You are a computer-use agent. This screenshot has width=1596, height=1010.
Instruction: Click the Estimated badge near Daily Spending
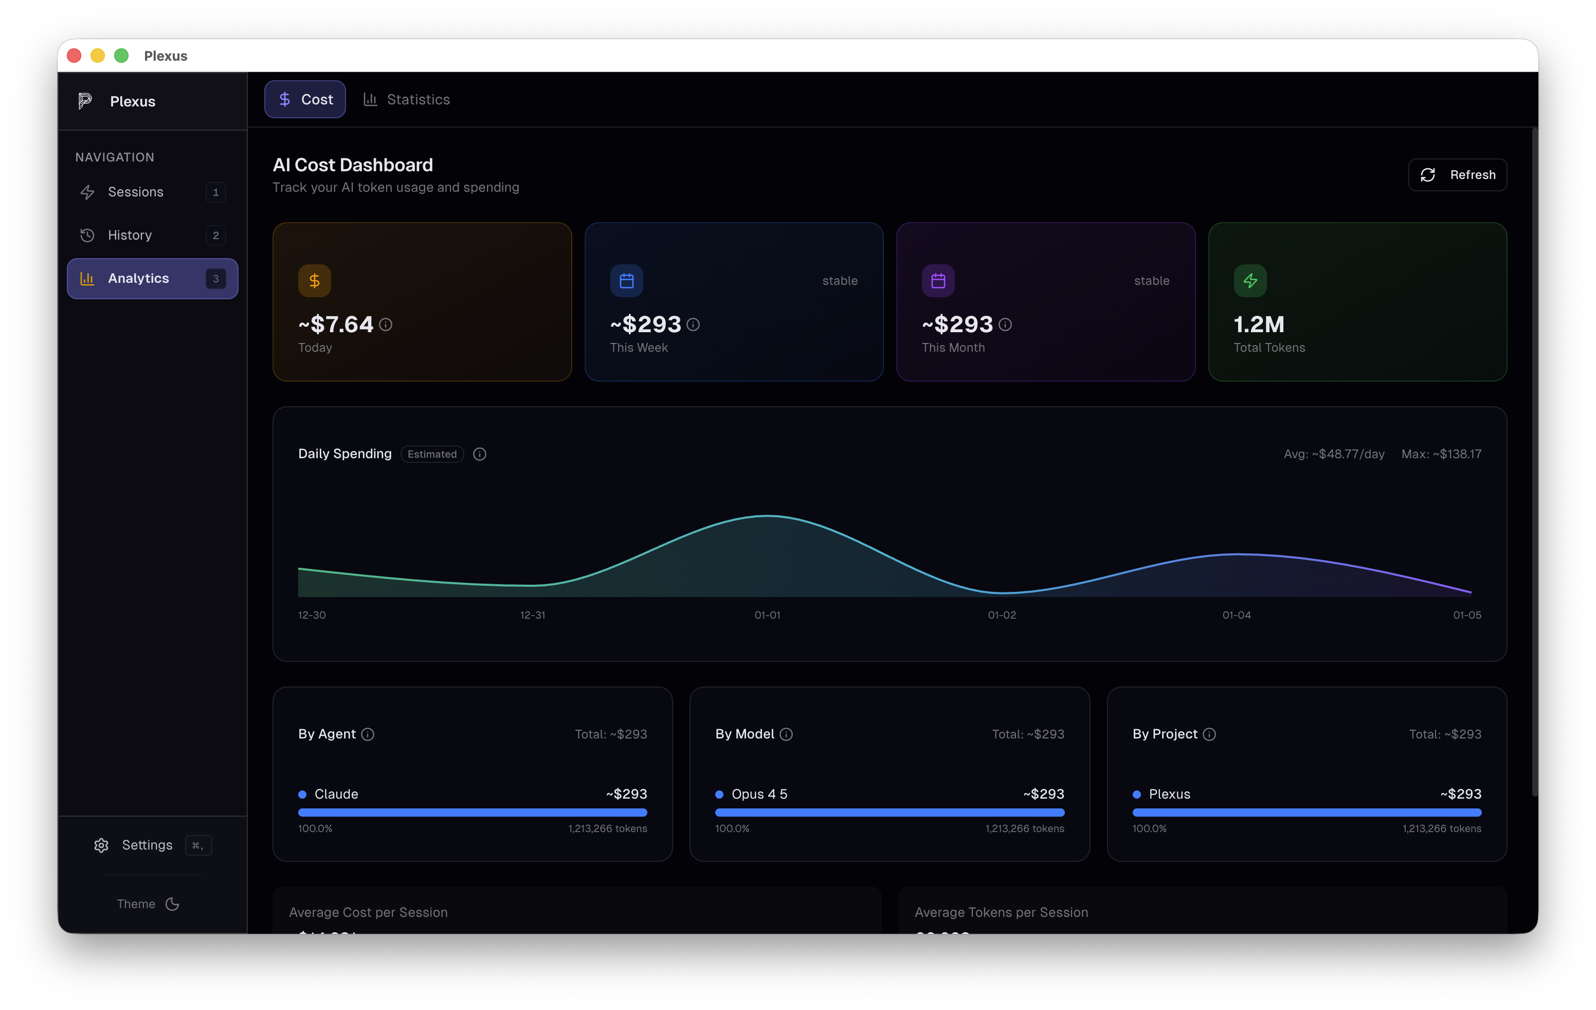(432, 454)
